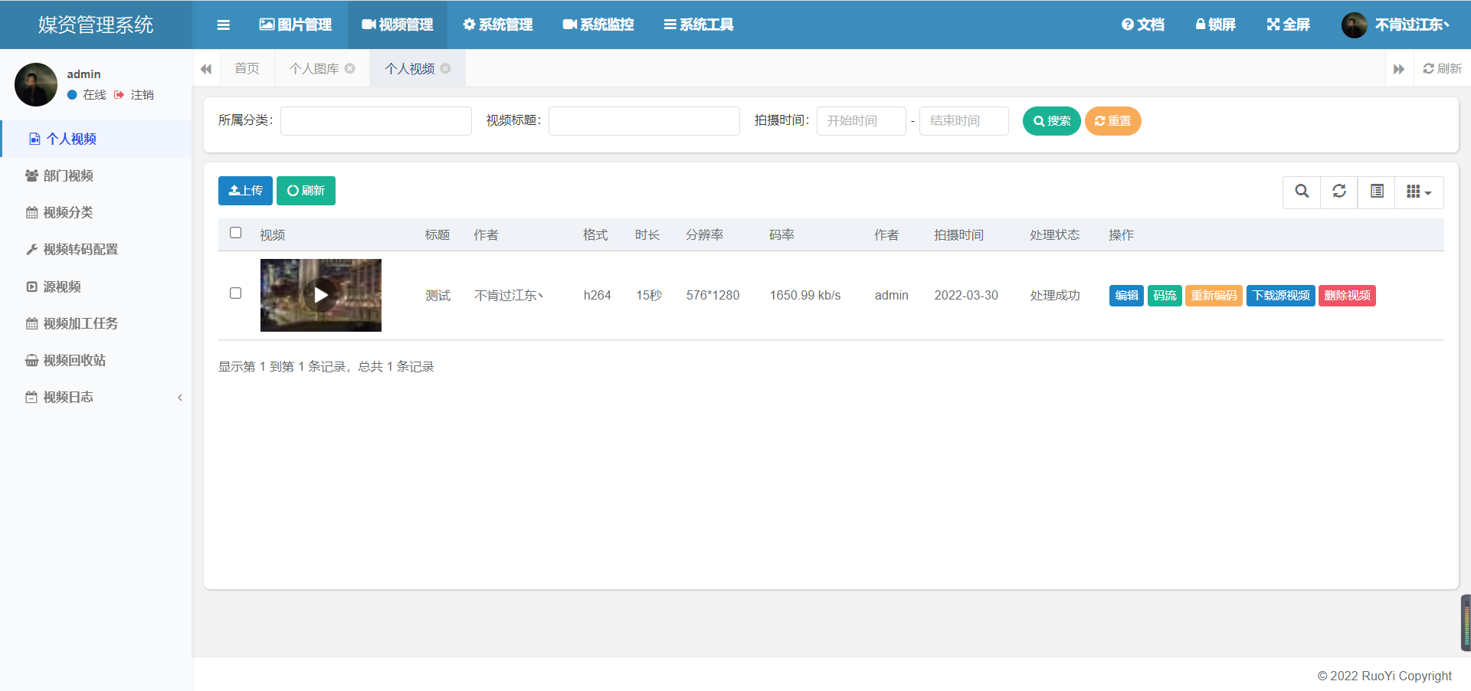Screen dimensions: 1471x691
Task: Click the green 搜索 button
Action: pos(1052,120)
